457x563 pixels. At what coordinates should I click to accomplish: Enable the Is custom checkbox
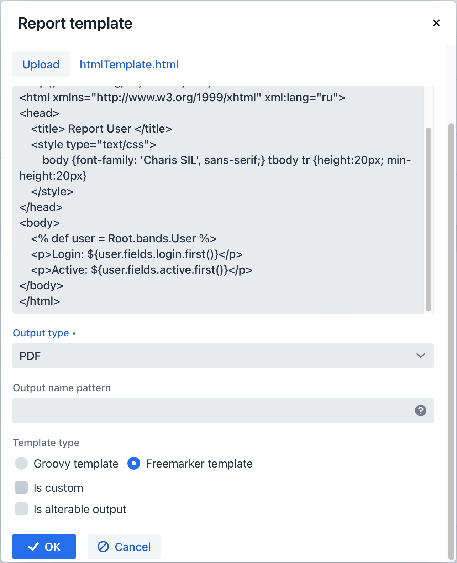[21, 487]
